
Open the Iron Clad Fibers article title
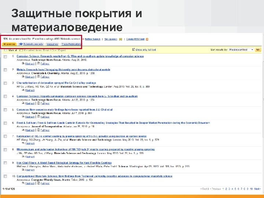64,163
